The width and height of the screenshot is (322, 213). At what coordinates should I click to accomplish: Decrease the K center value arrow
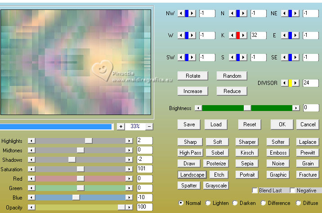pos(232,35)
